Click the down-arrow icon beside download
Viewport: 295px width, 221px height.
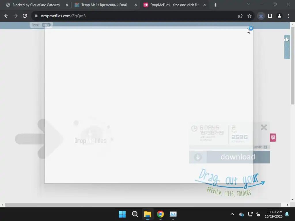click(x=198, y=157)
